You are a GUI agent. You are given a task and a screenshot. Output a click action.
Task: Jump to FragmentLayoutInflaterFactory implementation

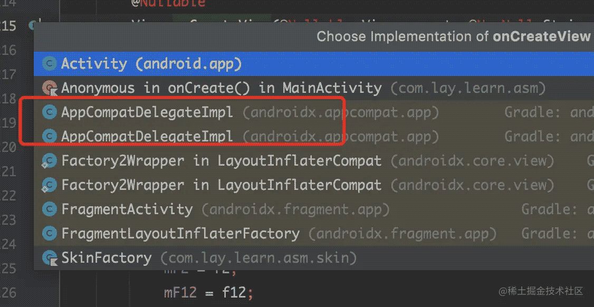click(x=180, y=233)
